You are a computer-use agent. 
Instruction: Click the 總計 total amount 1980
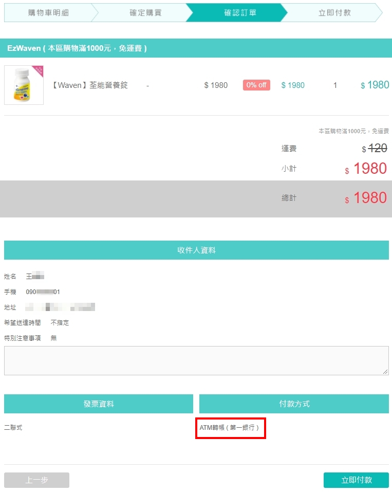[x=366, y=198]
